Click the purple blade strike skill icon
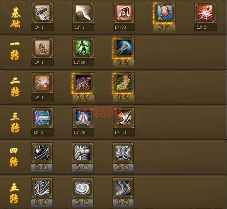Viewport: 227px width, 209px height. [x=83, y=83]
